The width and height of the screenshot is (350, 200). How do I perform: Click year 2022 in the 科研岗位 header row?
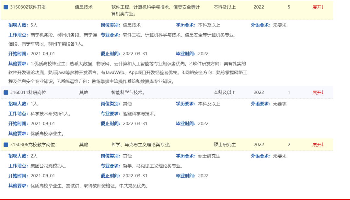[x=259, y=93]
